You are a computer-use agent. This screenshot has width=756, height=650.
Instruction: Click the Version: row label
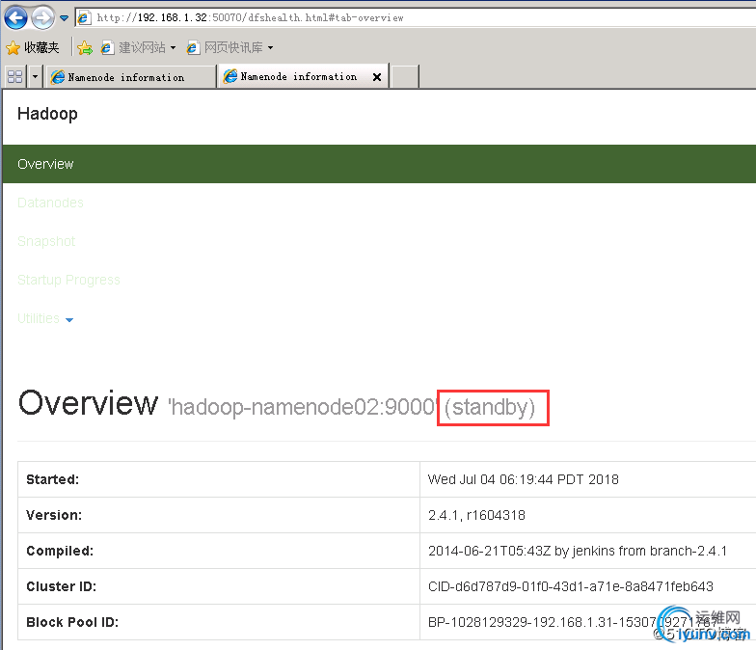pyautogui.click(x=54, y=515)
